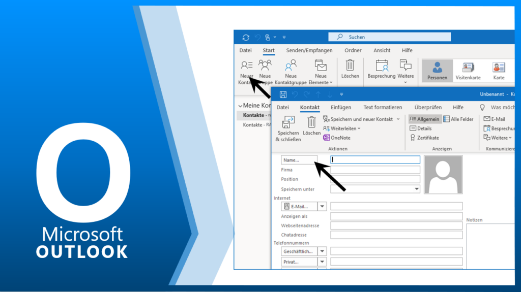
Task: Click the Zertifikate icon in Anzeigen group
Action: tap(413, 138)
